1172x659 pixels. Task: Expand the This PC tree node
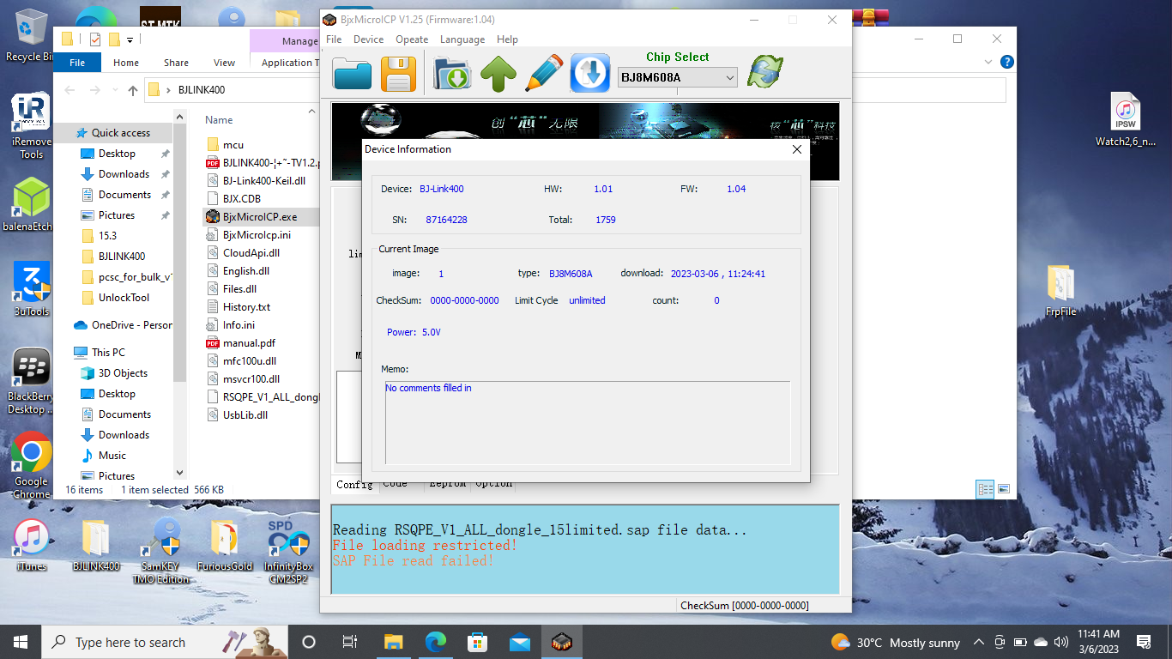coord(66,353)
